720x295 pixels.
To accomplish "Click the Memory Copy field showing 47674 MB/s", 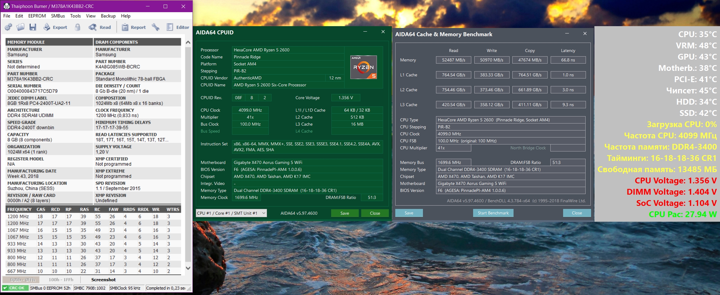I will [530, 60].
